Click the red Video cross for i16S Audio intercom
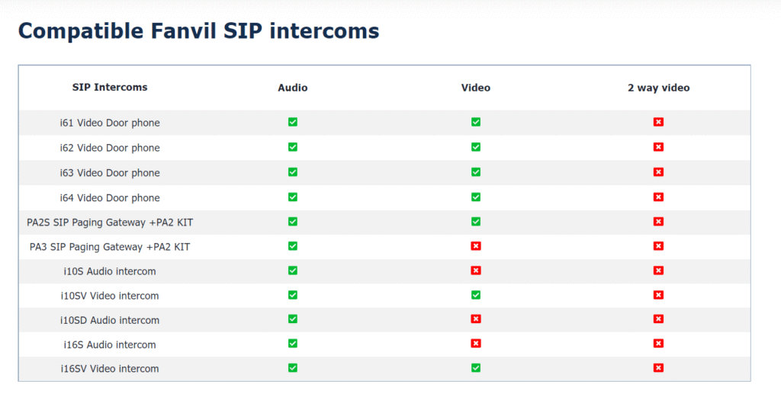 (476, 344)
